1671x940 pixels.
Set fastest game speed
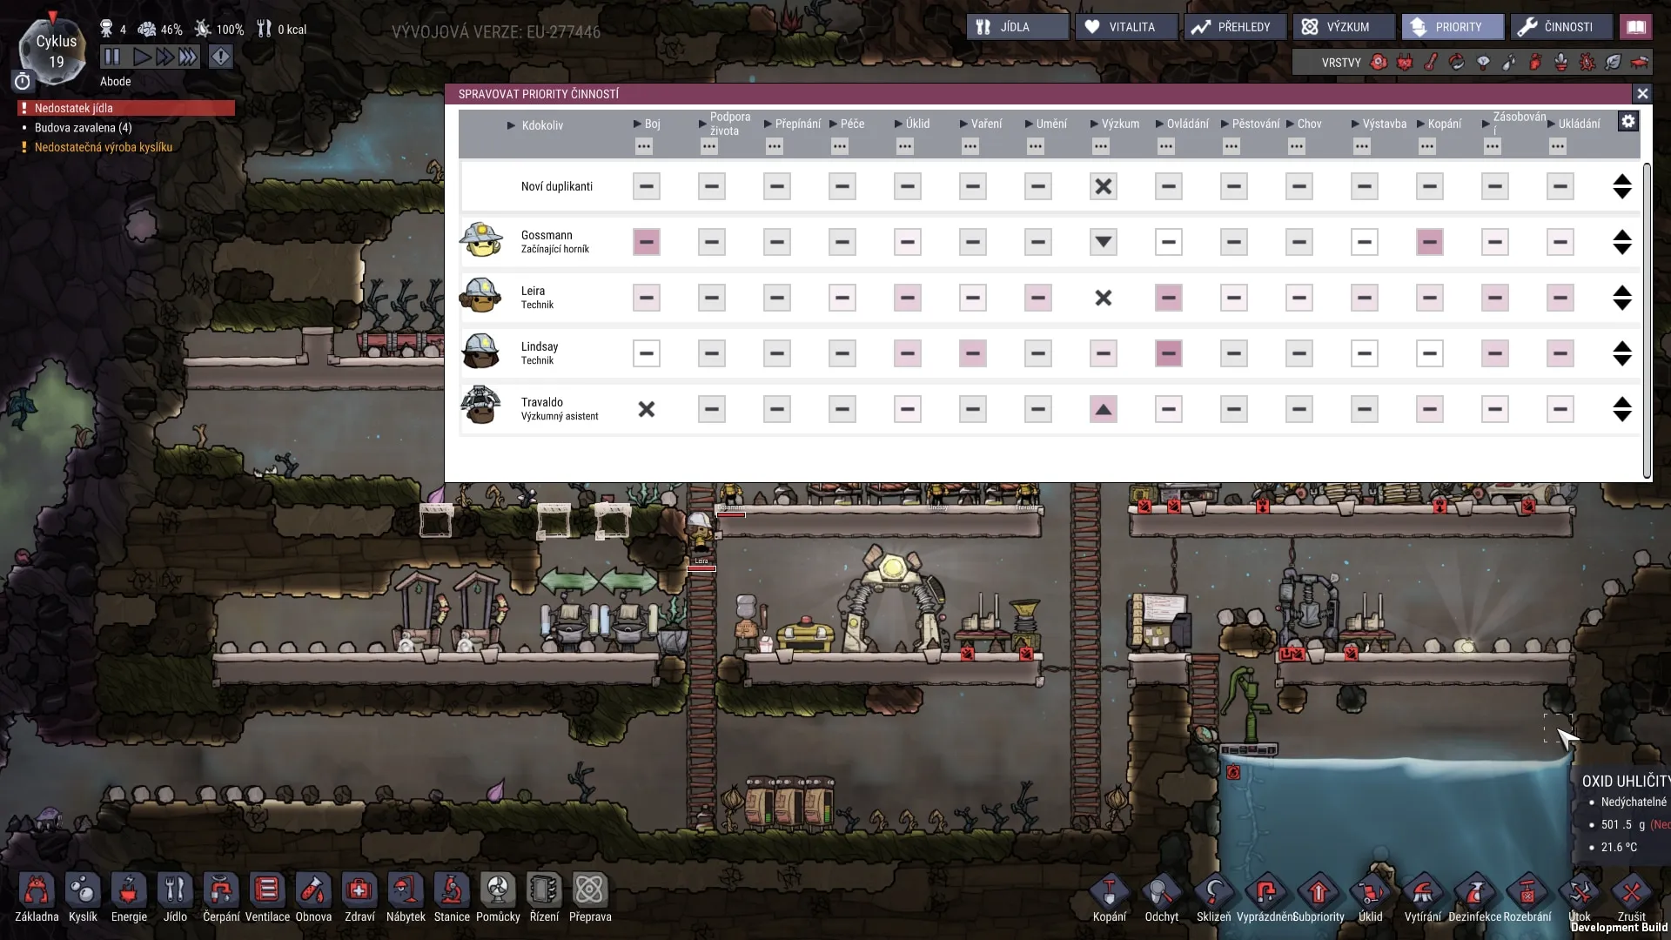(188, 57)
